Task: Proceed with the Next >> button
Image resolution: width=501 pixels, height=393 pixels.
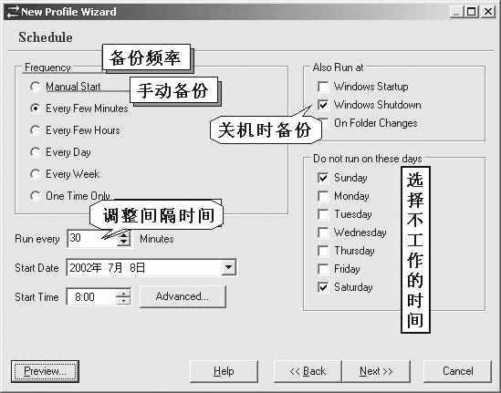Action: [x=376, y=371]
